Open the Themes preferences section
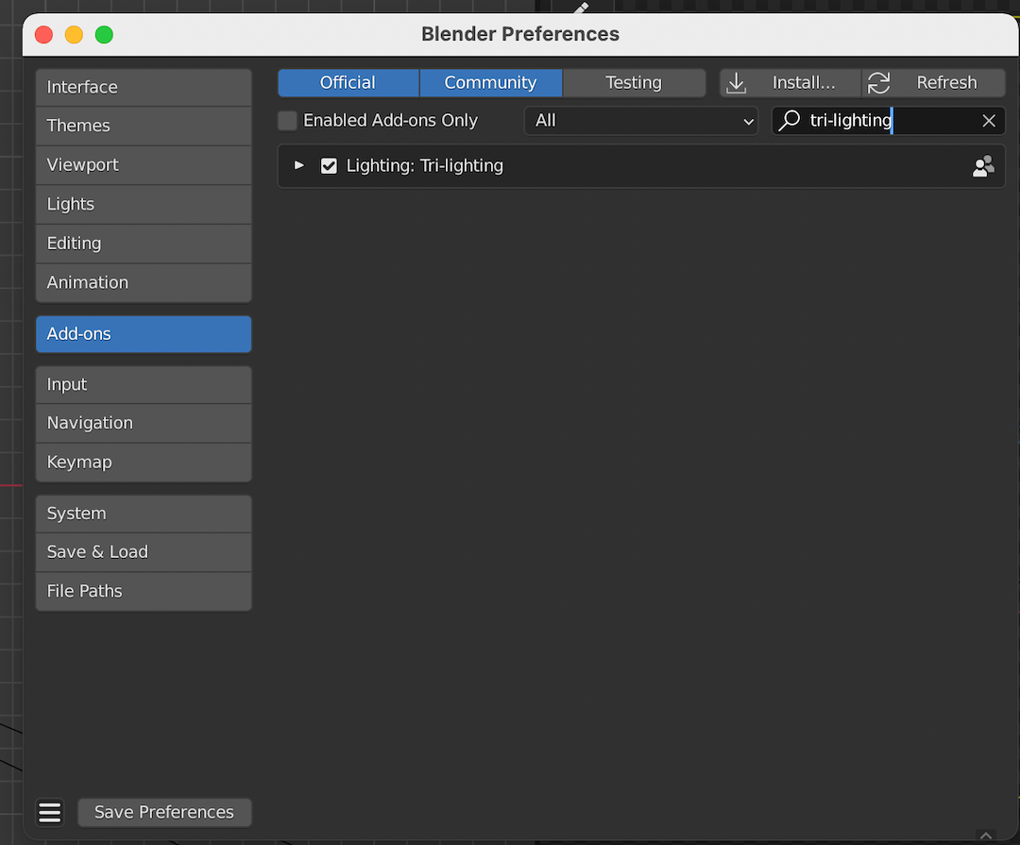1020x845 pixels. (144, 127)
